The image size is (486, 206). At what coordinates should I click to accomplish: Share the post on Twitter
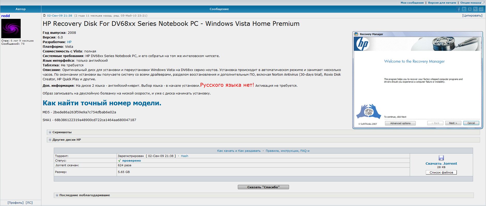pos(464,9)
